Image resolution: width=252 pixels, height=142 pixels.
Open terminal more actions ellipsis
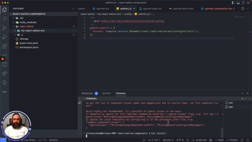click(249, 99)
